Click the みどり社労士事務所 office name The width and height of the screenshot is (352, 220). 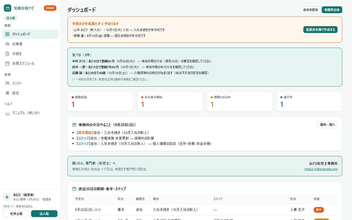coord(323,163)
